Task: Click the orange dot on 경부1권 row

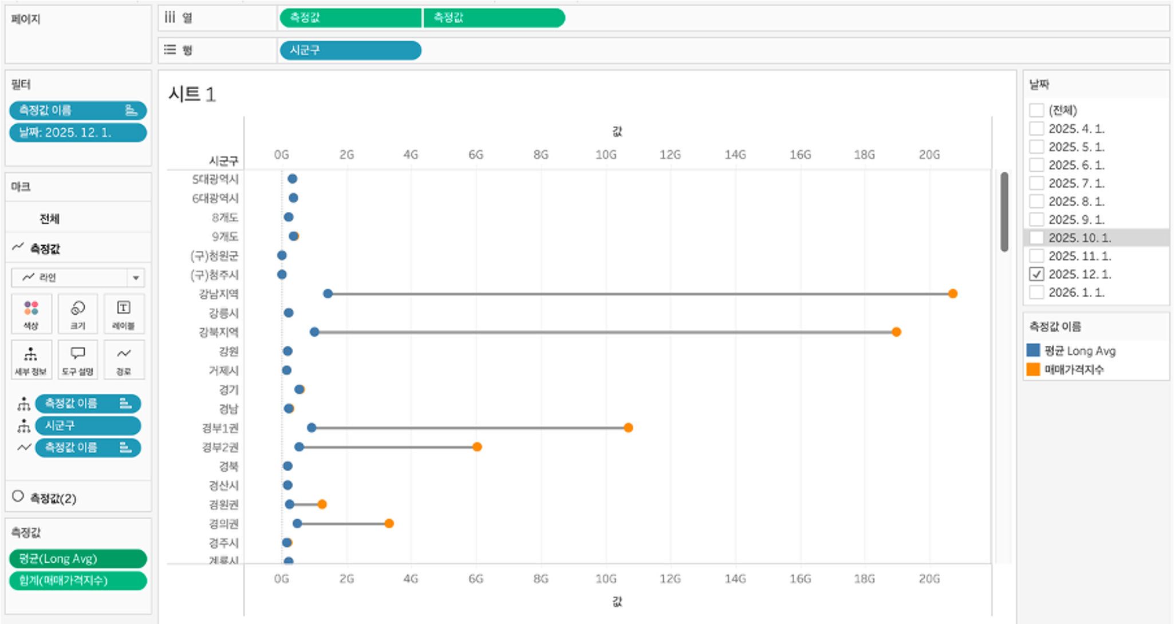Action: coord(628,428)
